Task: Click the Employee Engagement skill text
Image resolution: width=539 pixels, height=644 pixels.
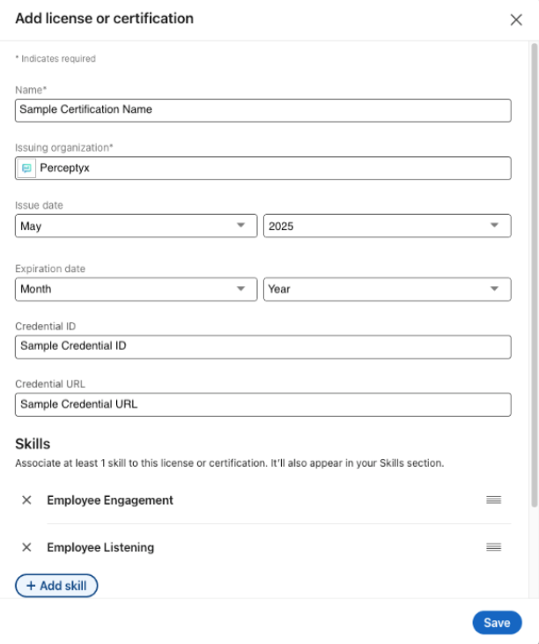Action: coord(110,500)
